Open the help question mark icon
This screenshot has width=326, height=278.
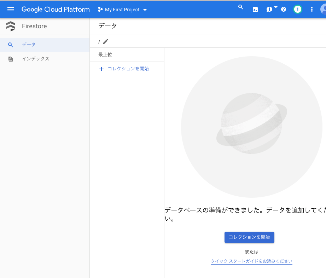pos(283,9)
